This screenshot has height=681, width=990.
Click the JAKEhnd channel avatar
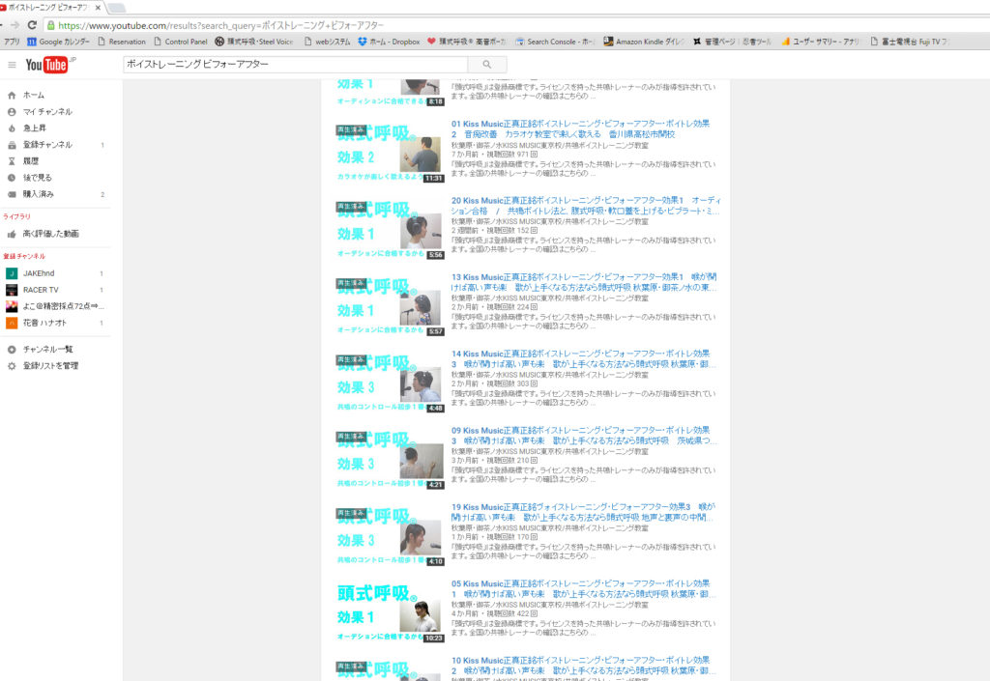[x=12, y=273]
